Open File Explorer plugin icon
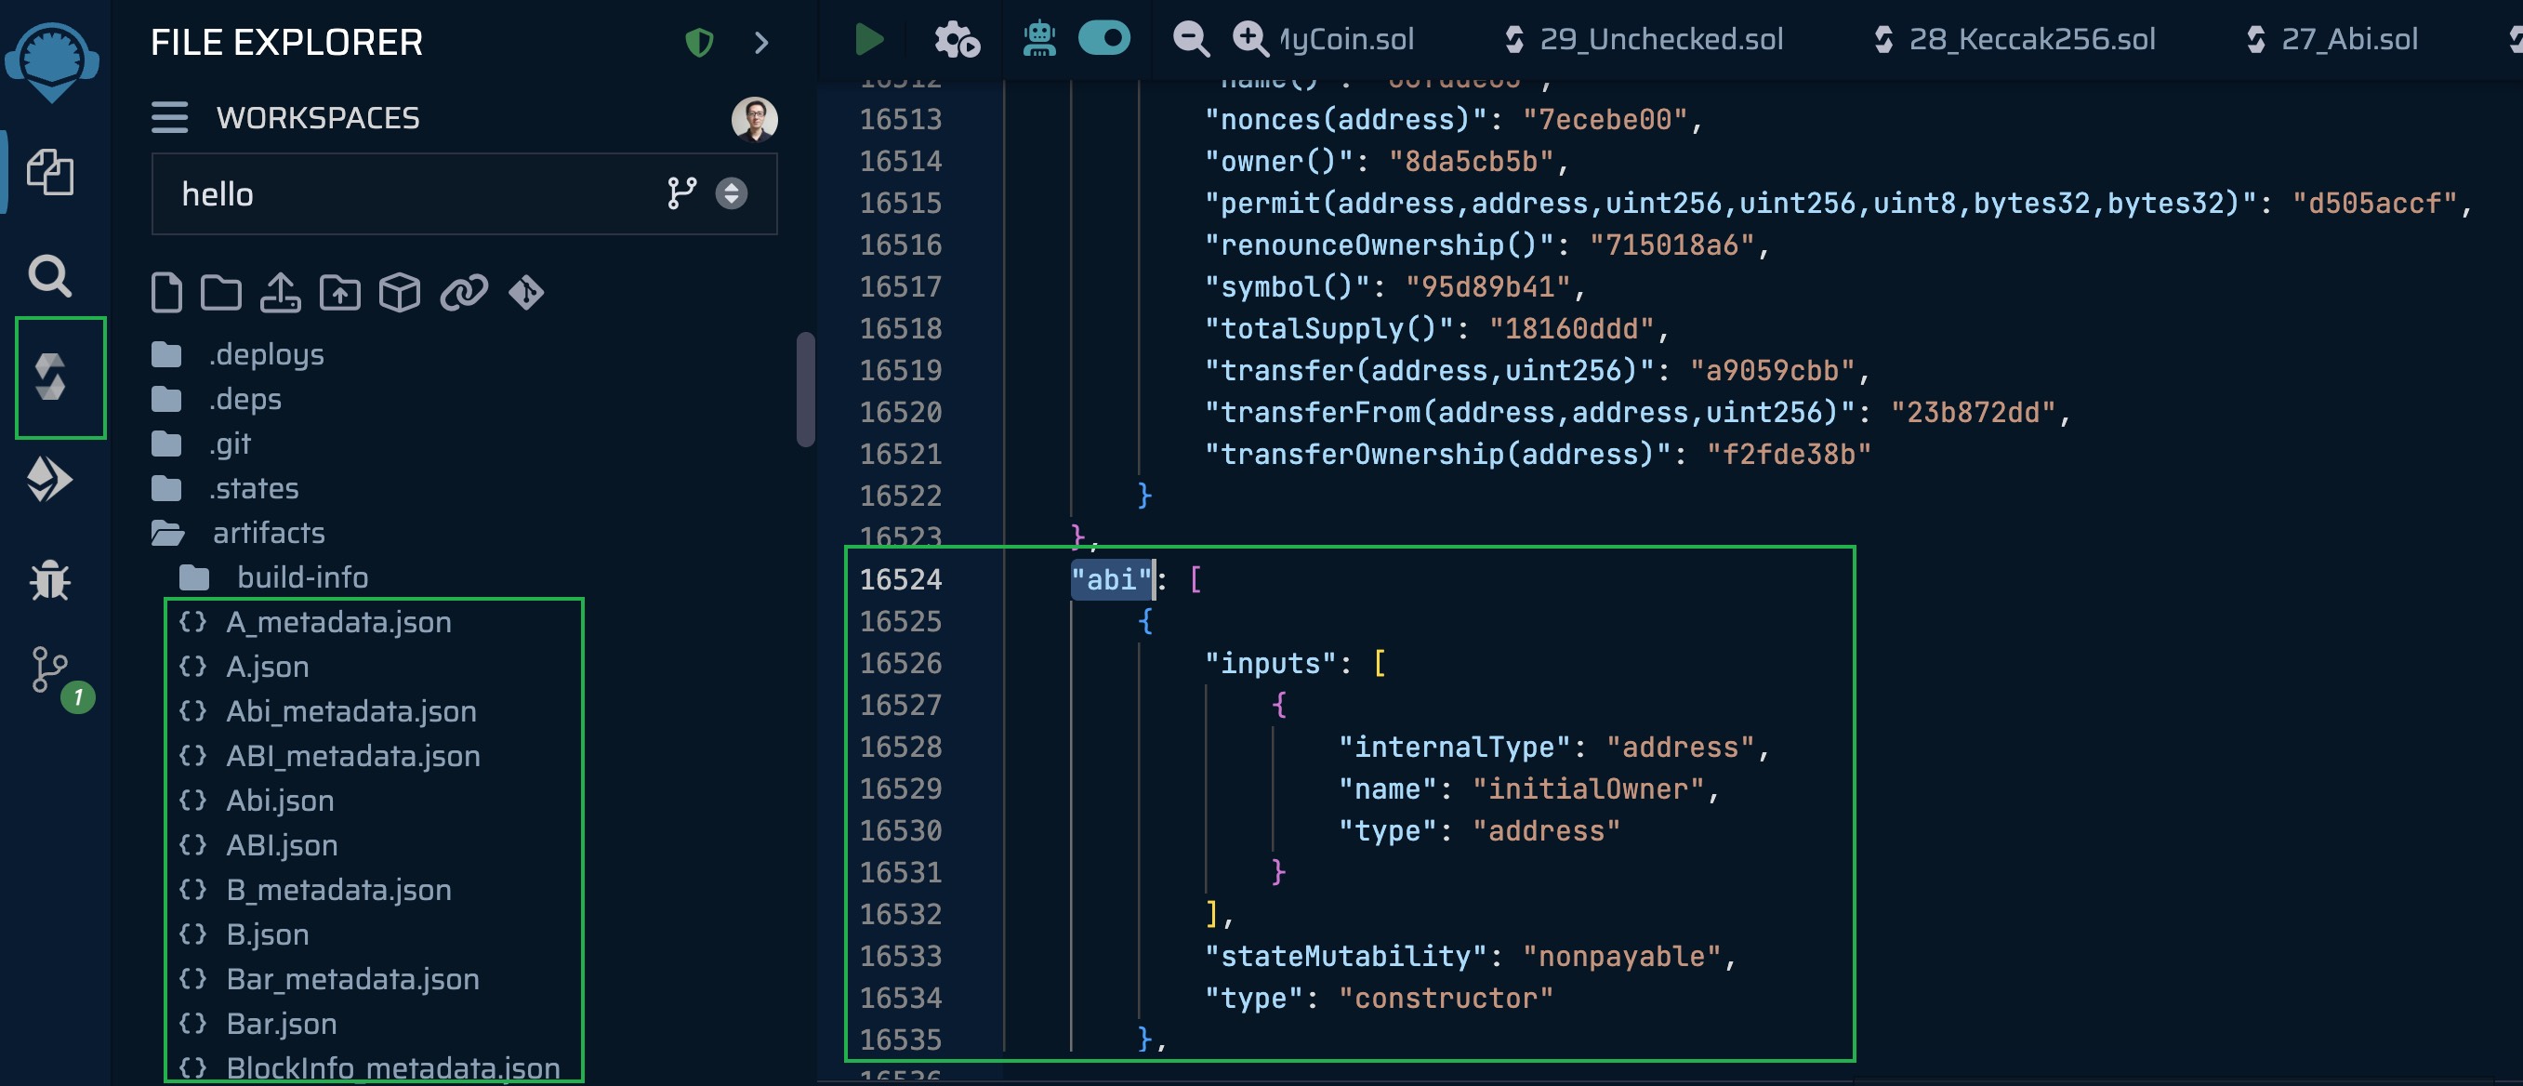2523x1086 pixels. [x=50, y=172]
